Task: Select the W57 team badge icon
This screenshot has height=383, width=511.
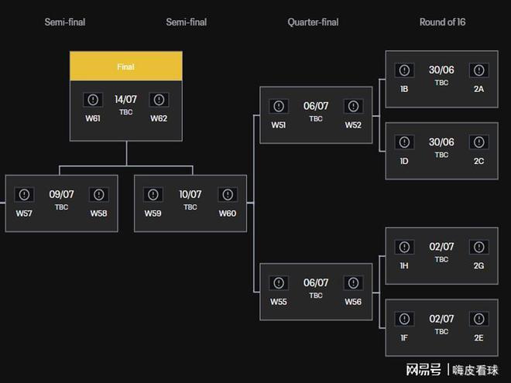Action: (x=24, y=194)
